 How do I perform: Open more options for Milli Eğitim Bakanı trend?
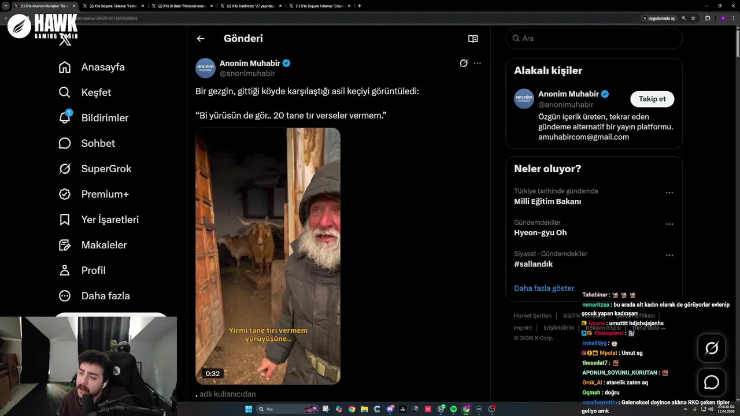coord(669,192)
